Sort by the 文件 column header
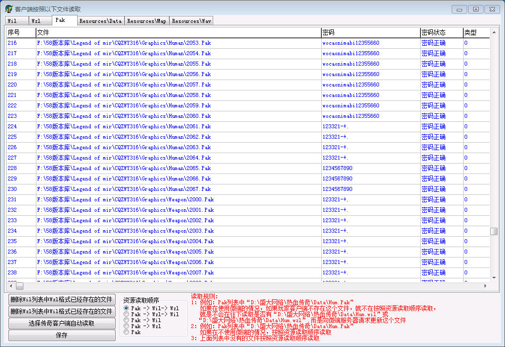 178,32
